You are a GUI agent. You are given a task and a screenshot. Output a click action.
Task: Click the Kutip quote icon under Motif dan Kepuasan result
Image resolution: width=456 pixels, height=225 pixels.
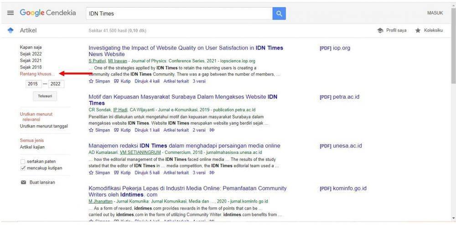116,130
